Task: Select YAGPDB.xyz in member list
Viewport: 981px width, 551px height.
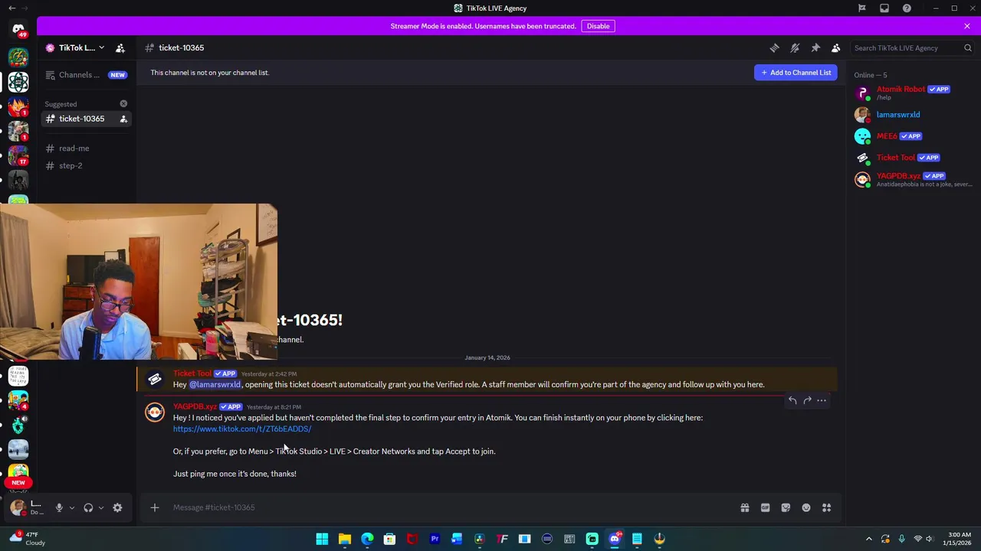Action: pos(912,179)
